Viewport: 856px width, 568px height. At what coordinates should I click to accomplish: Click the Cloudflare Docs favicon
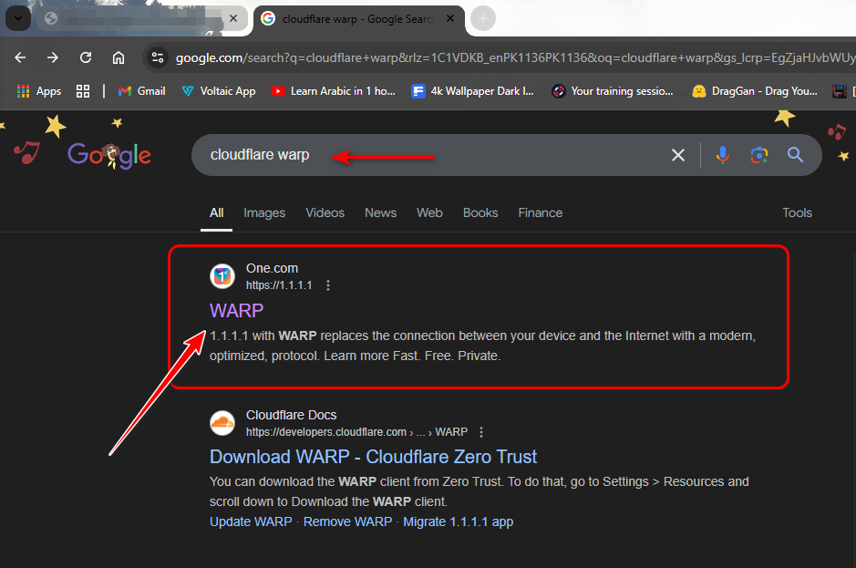(x=222, y=423)
